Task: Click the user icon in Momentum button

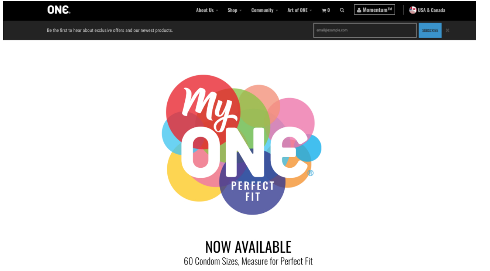Action: click(359, 10)
